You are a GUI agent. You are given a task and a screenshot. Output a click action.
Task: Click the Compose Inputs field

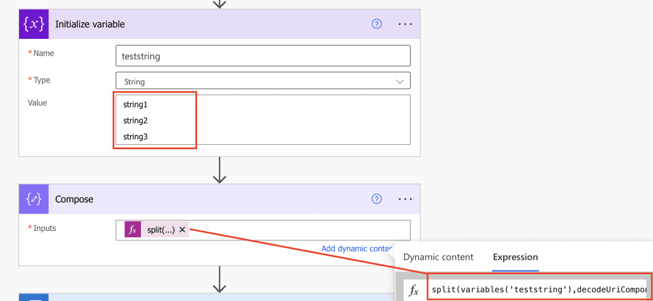click(263, 230)
